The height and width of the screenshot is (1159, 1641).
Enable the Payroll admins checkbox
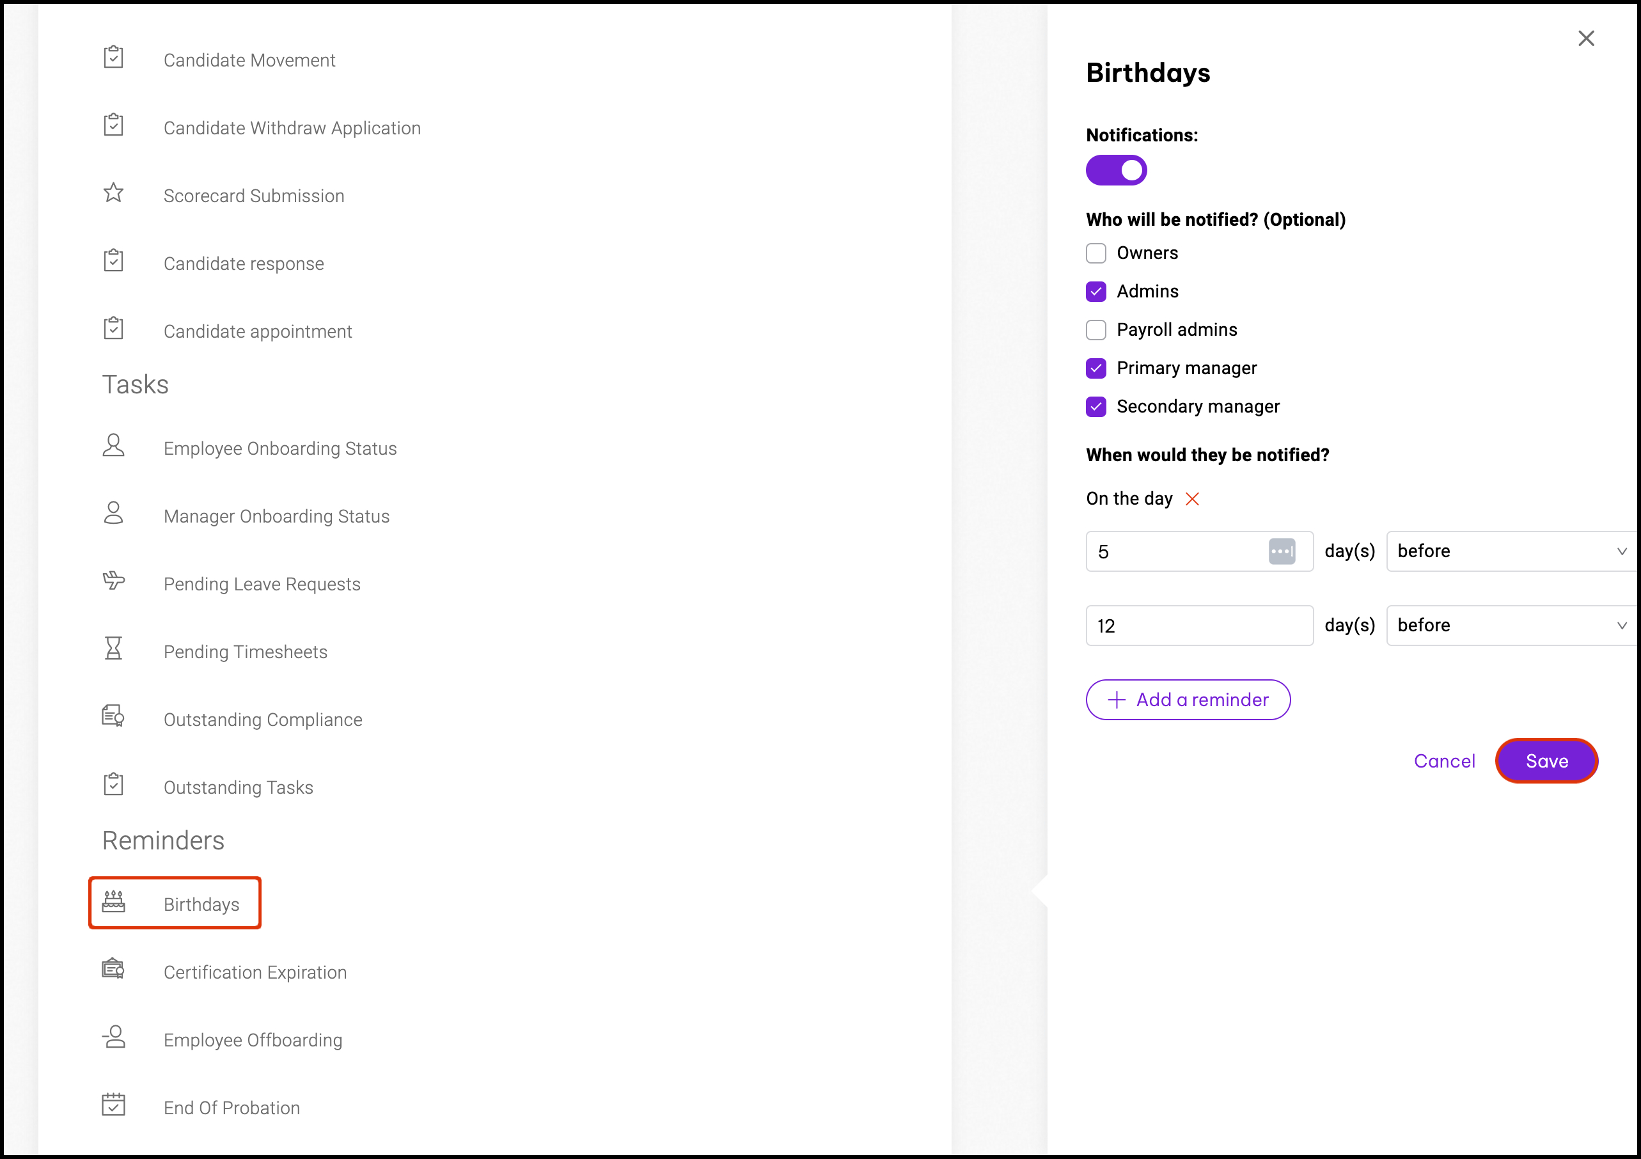coord(1095,329)
